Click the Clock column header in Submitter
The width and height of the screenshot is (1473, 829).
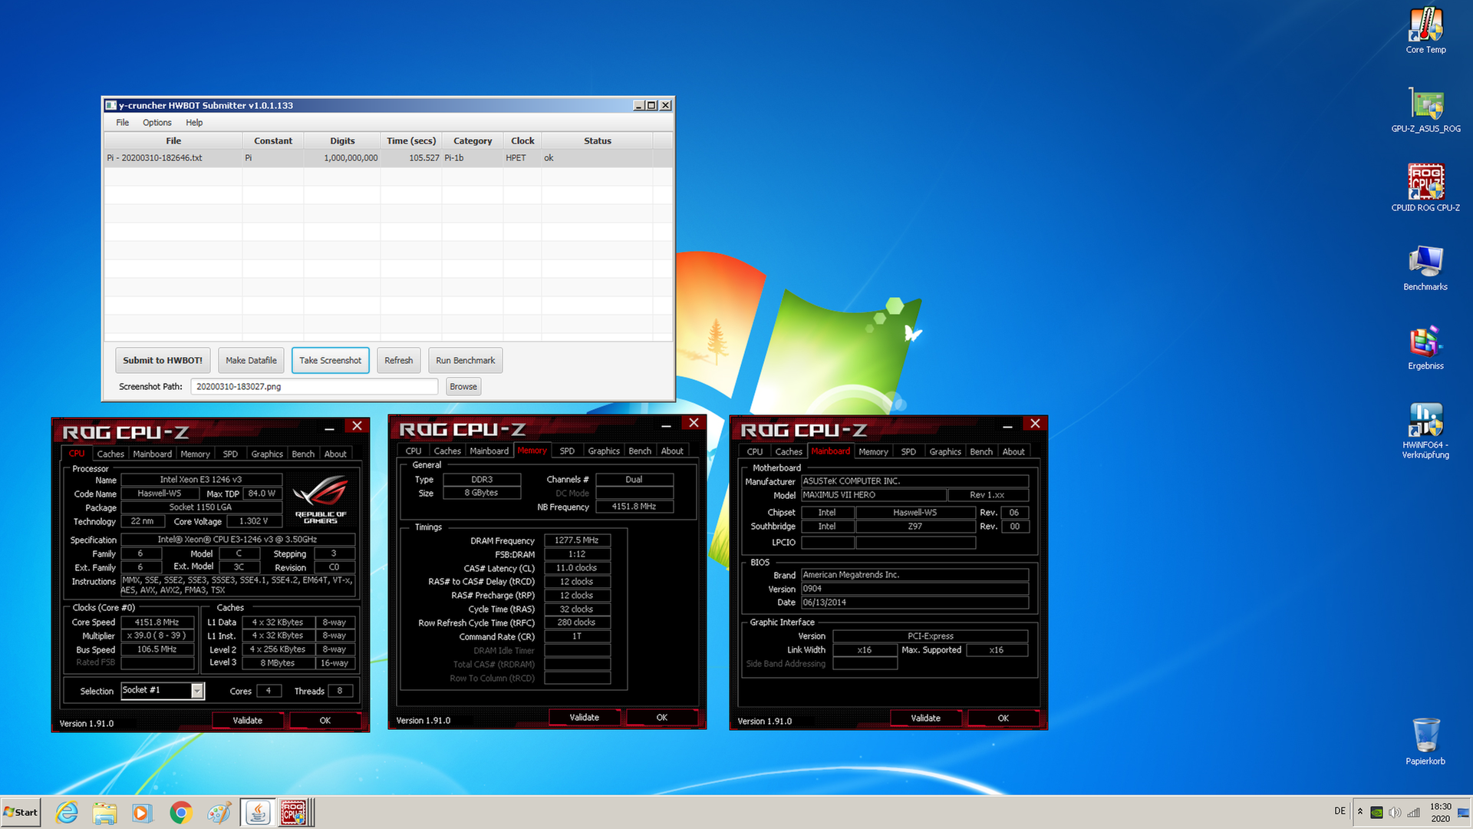[522, 141]
